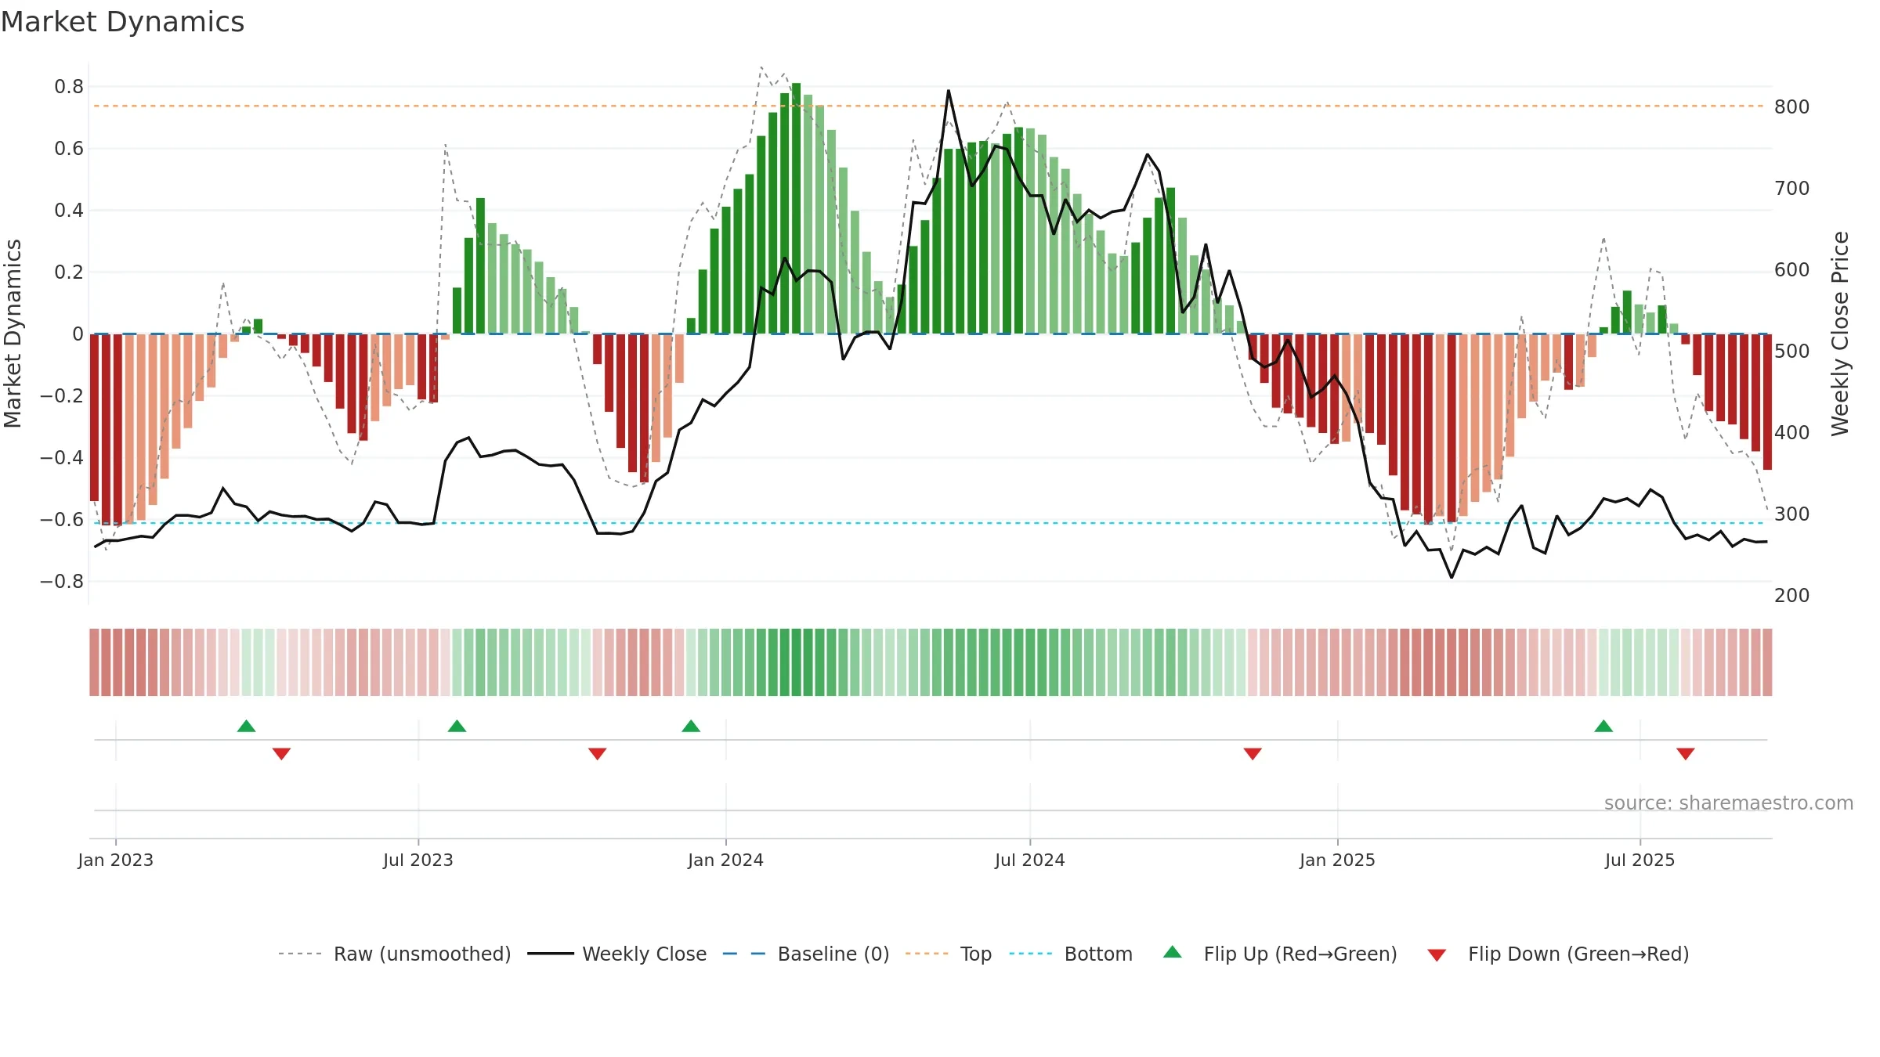Click the Flip Up marker before Jul 2025

coord(1603,726)
